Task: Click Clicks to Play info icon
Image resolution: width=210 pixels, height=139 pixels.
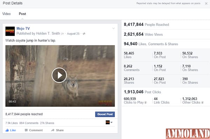Action: (x=146, y=103)
